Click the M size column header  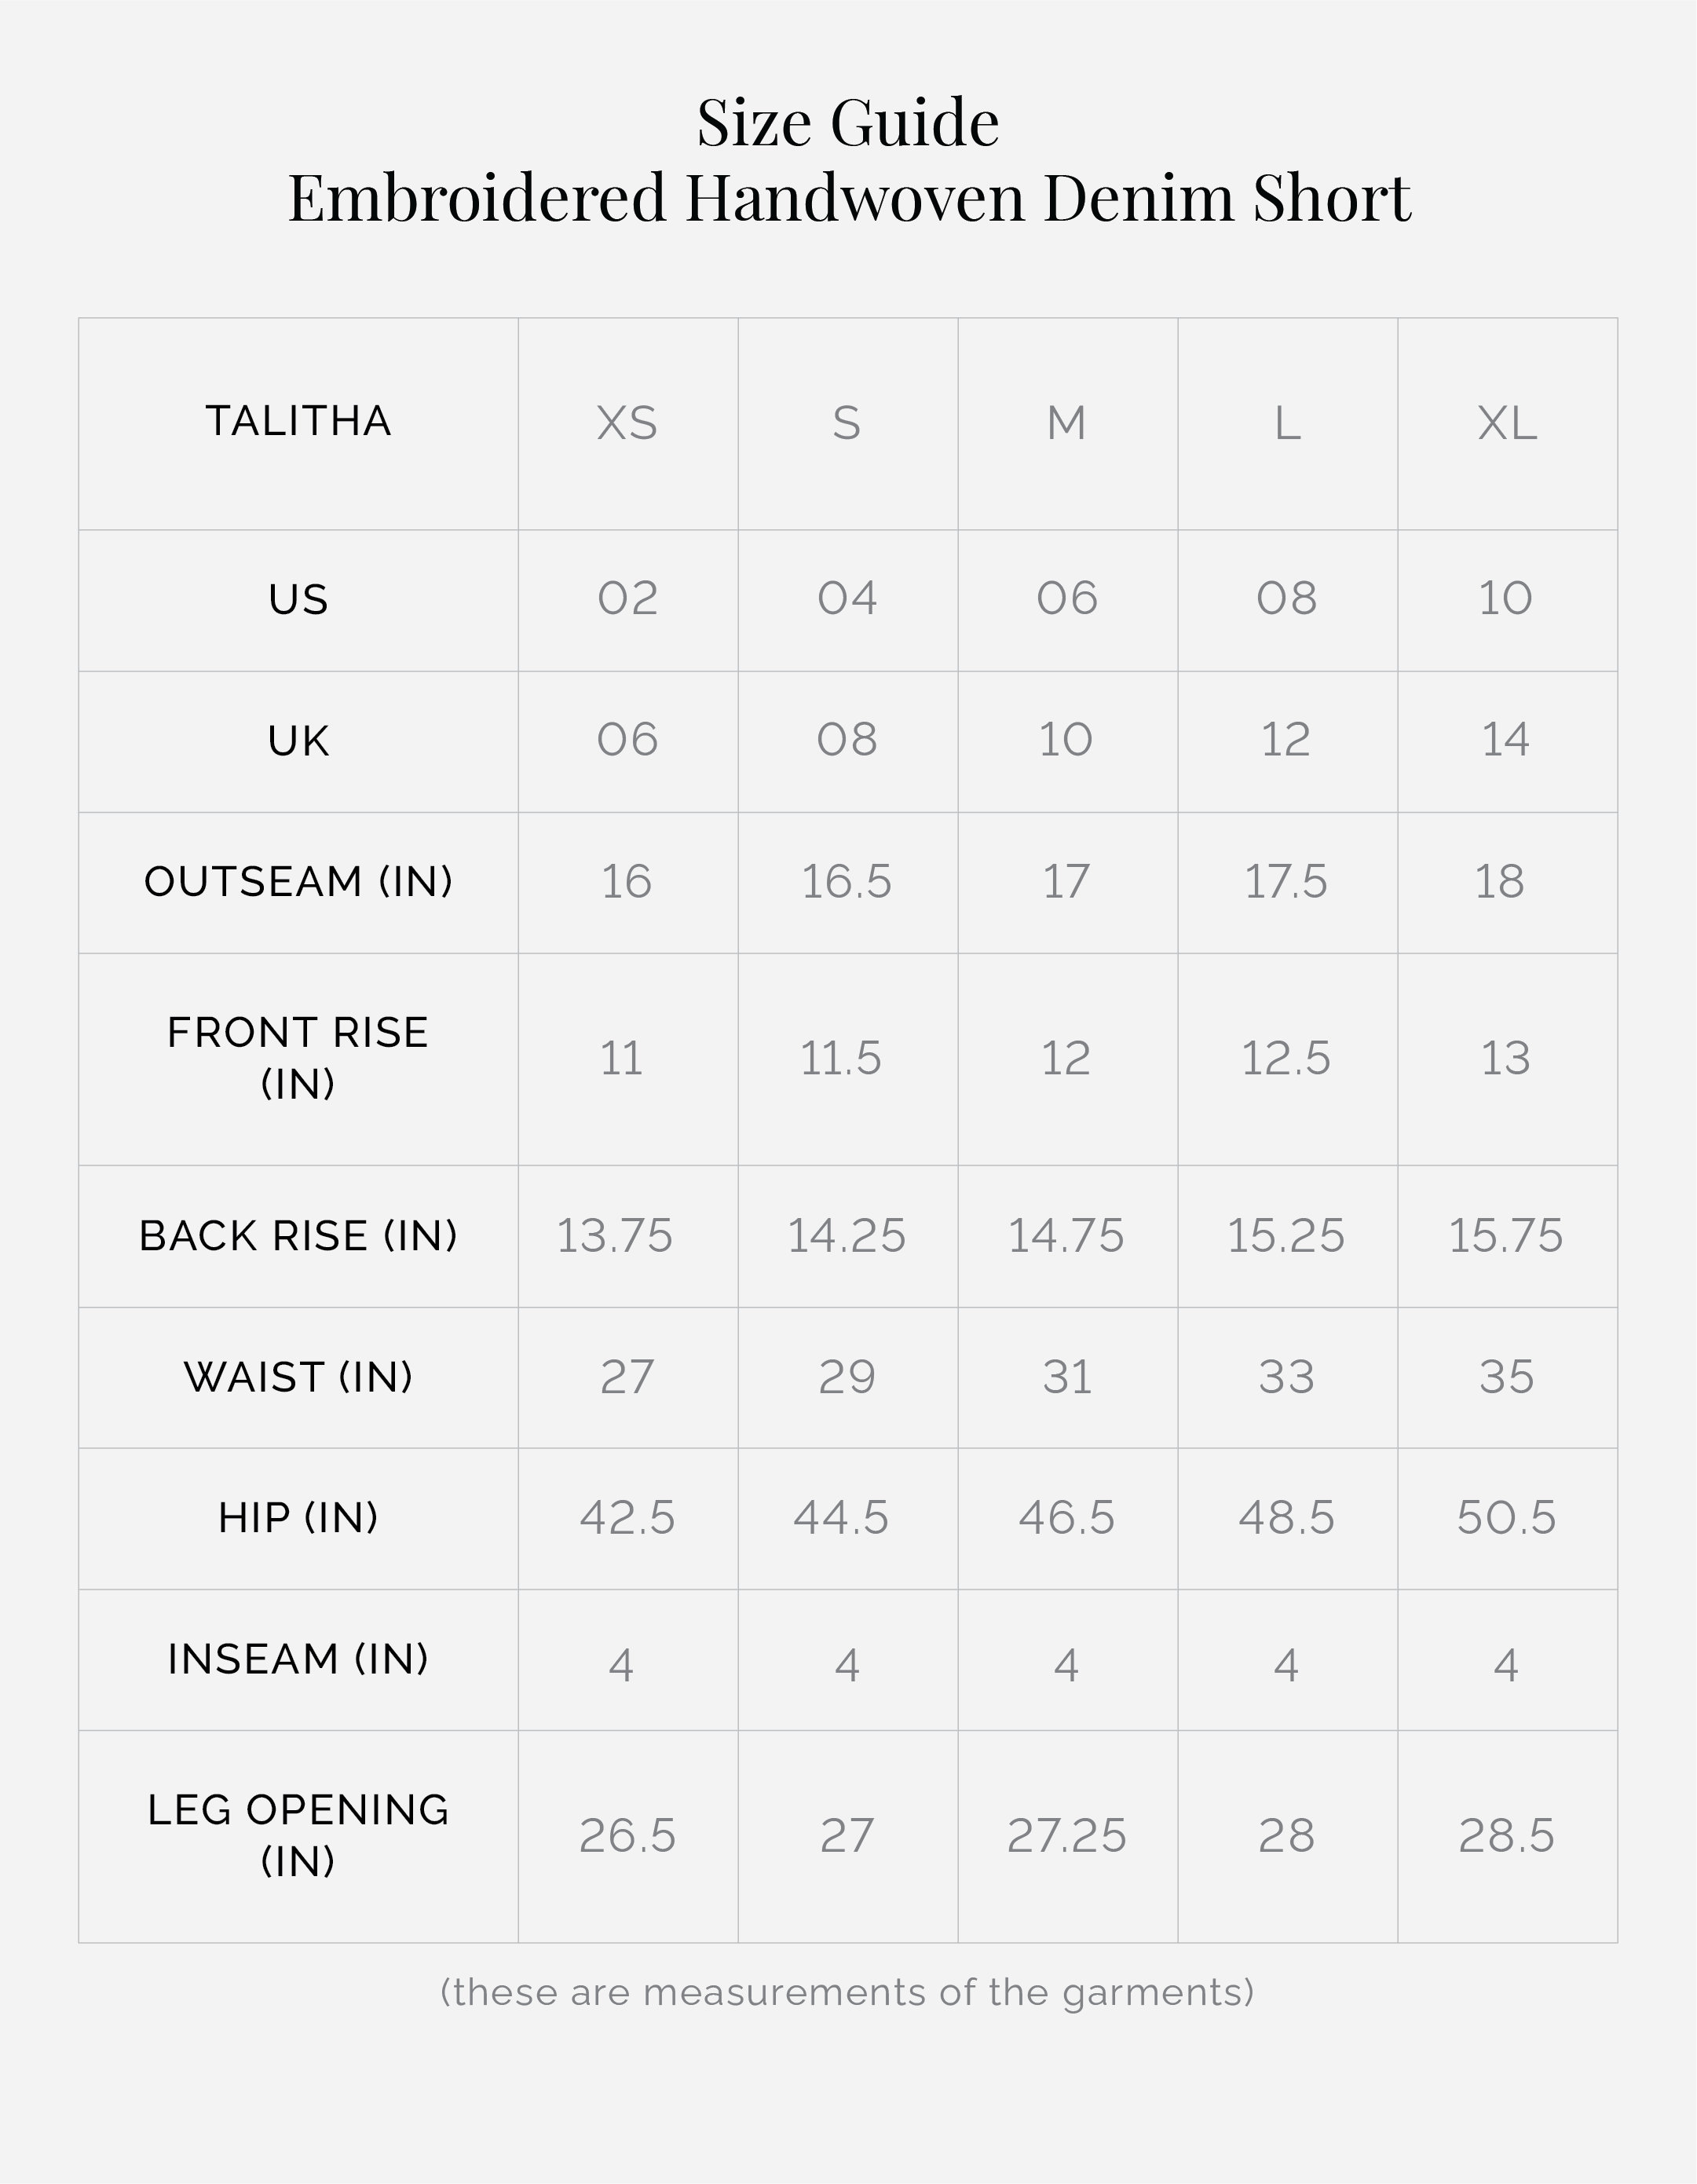click(1066, 423)
